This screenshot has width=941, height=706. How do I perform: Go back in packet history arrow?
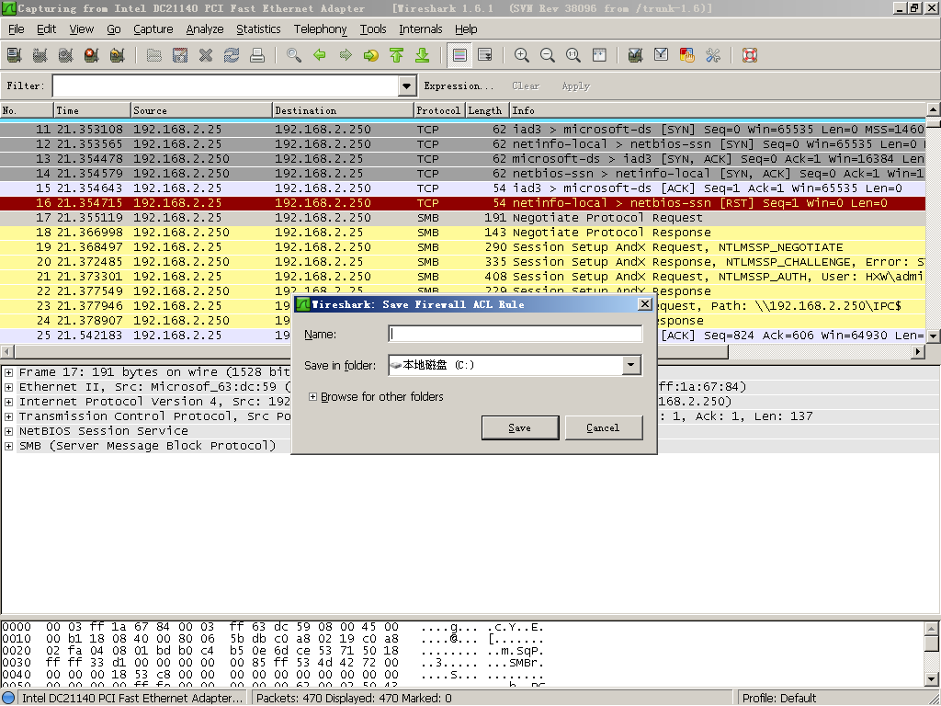click(x=320, y=55)
